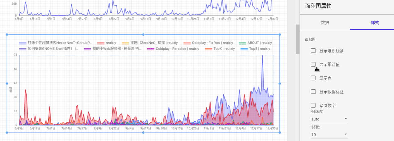Click the Coldplay - Fix You legend swatch
This screenshot has height=141, width=394.
[x=187, y=43]
